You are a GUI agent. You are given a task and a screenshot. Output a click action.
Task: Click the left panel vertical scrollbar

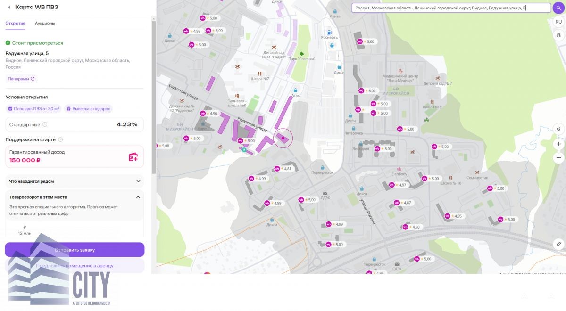[153, 94]
